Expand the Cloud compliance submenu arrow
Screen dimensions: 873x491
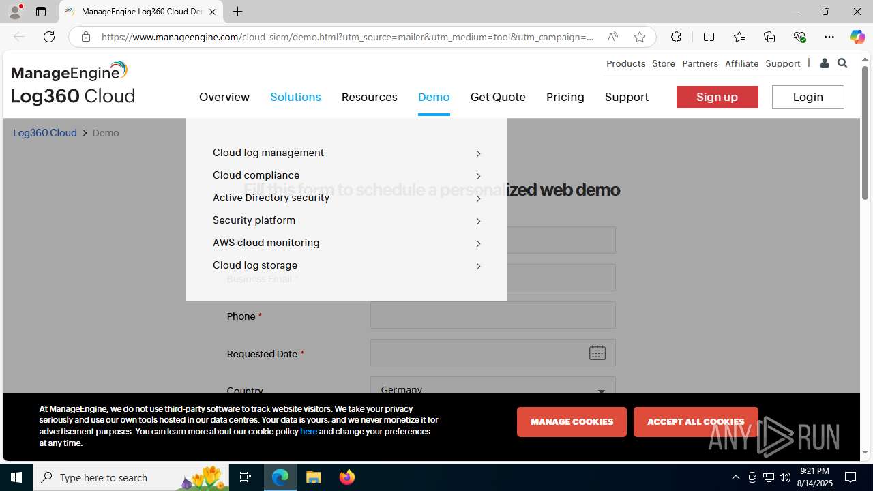pyautogui.click(x=478, y=176)
